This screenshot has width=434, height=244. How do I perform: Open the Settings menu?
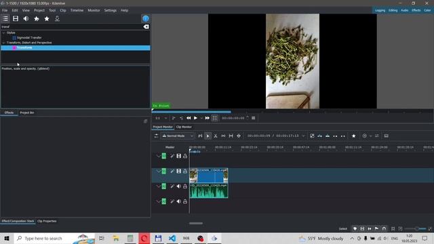point(110,10)
